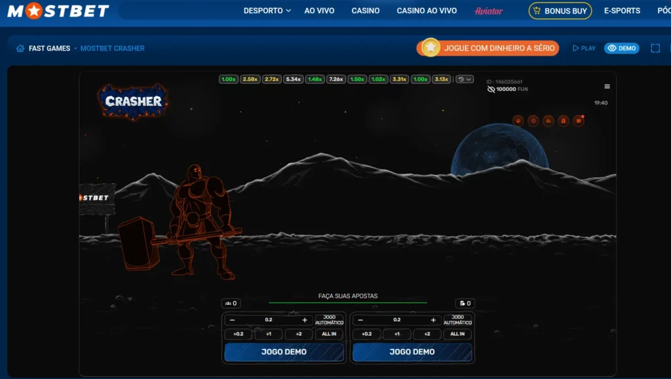
Task: Open the Desporto dropdown menu
Action: tap(267, 10)
